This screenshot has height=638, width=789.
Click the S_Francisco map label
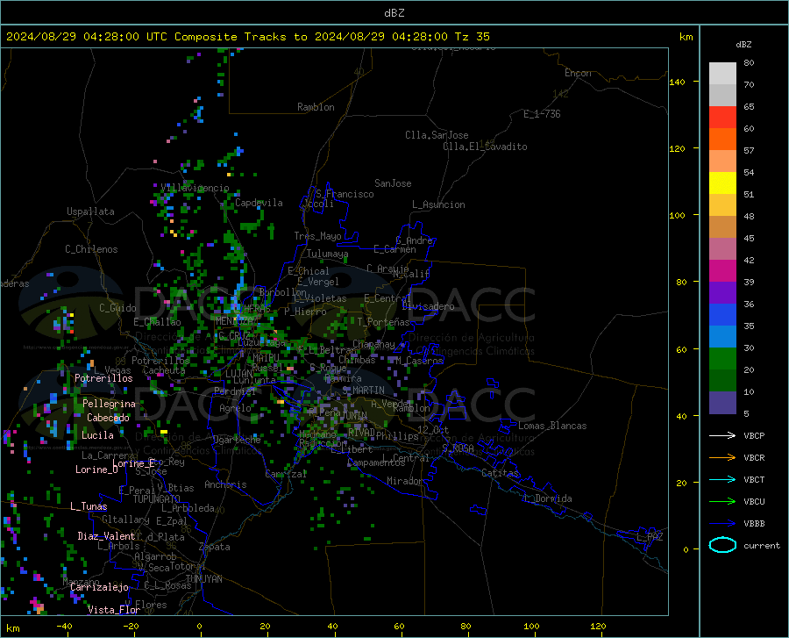pos(345,194)
